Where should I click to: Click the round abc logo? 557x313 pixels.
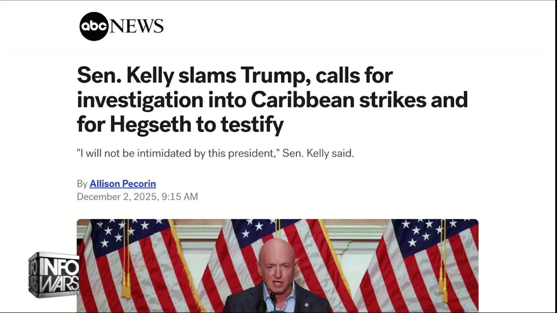(x=94, y=26)
